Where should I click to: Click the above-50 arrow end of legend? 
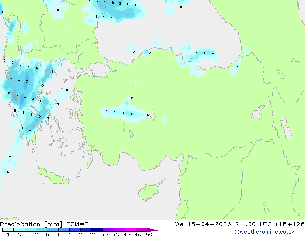[x=152, y=230]
